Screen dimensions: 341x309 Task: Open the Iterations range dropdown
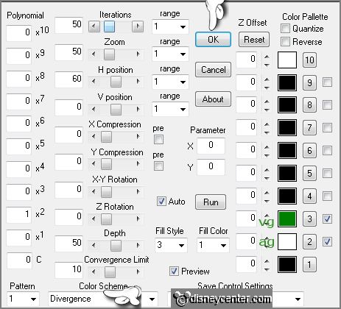click(x=170, y=26)
